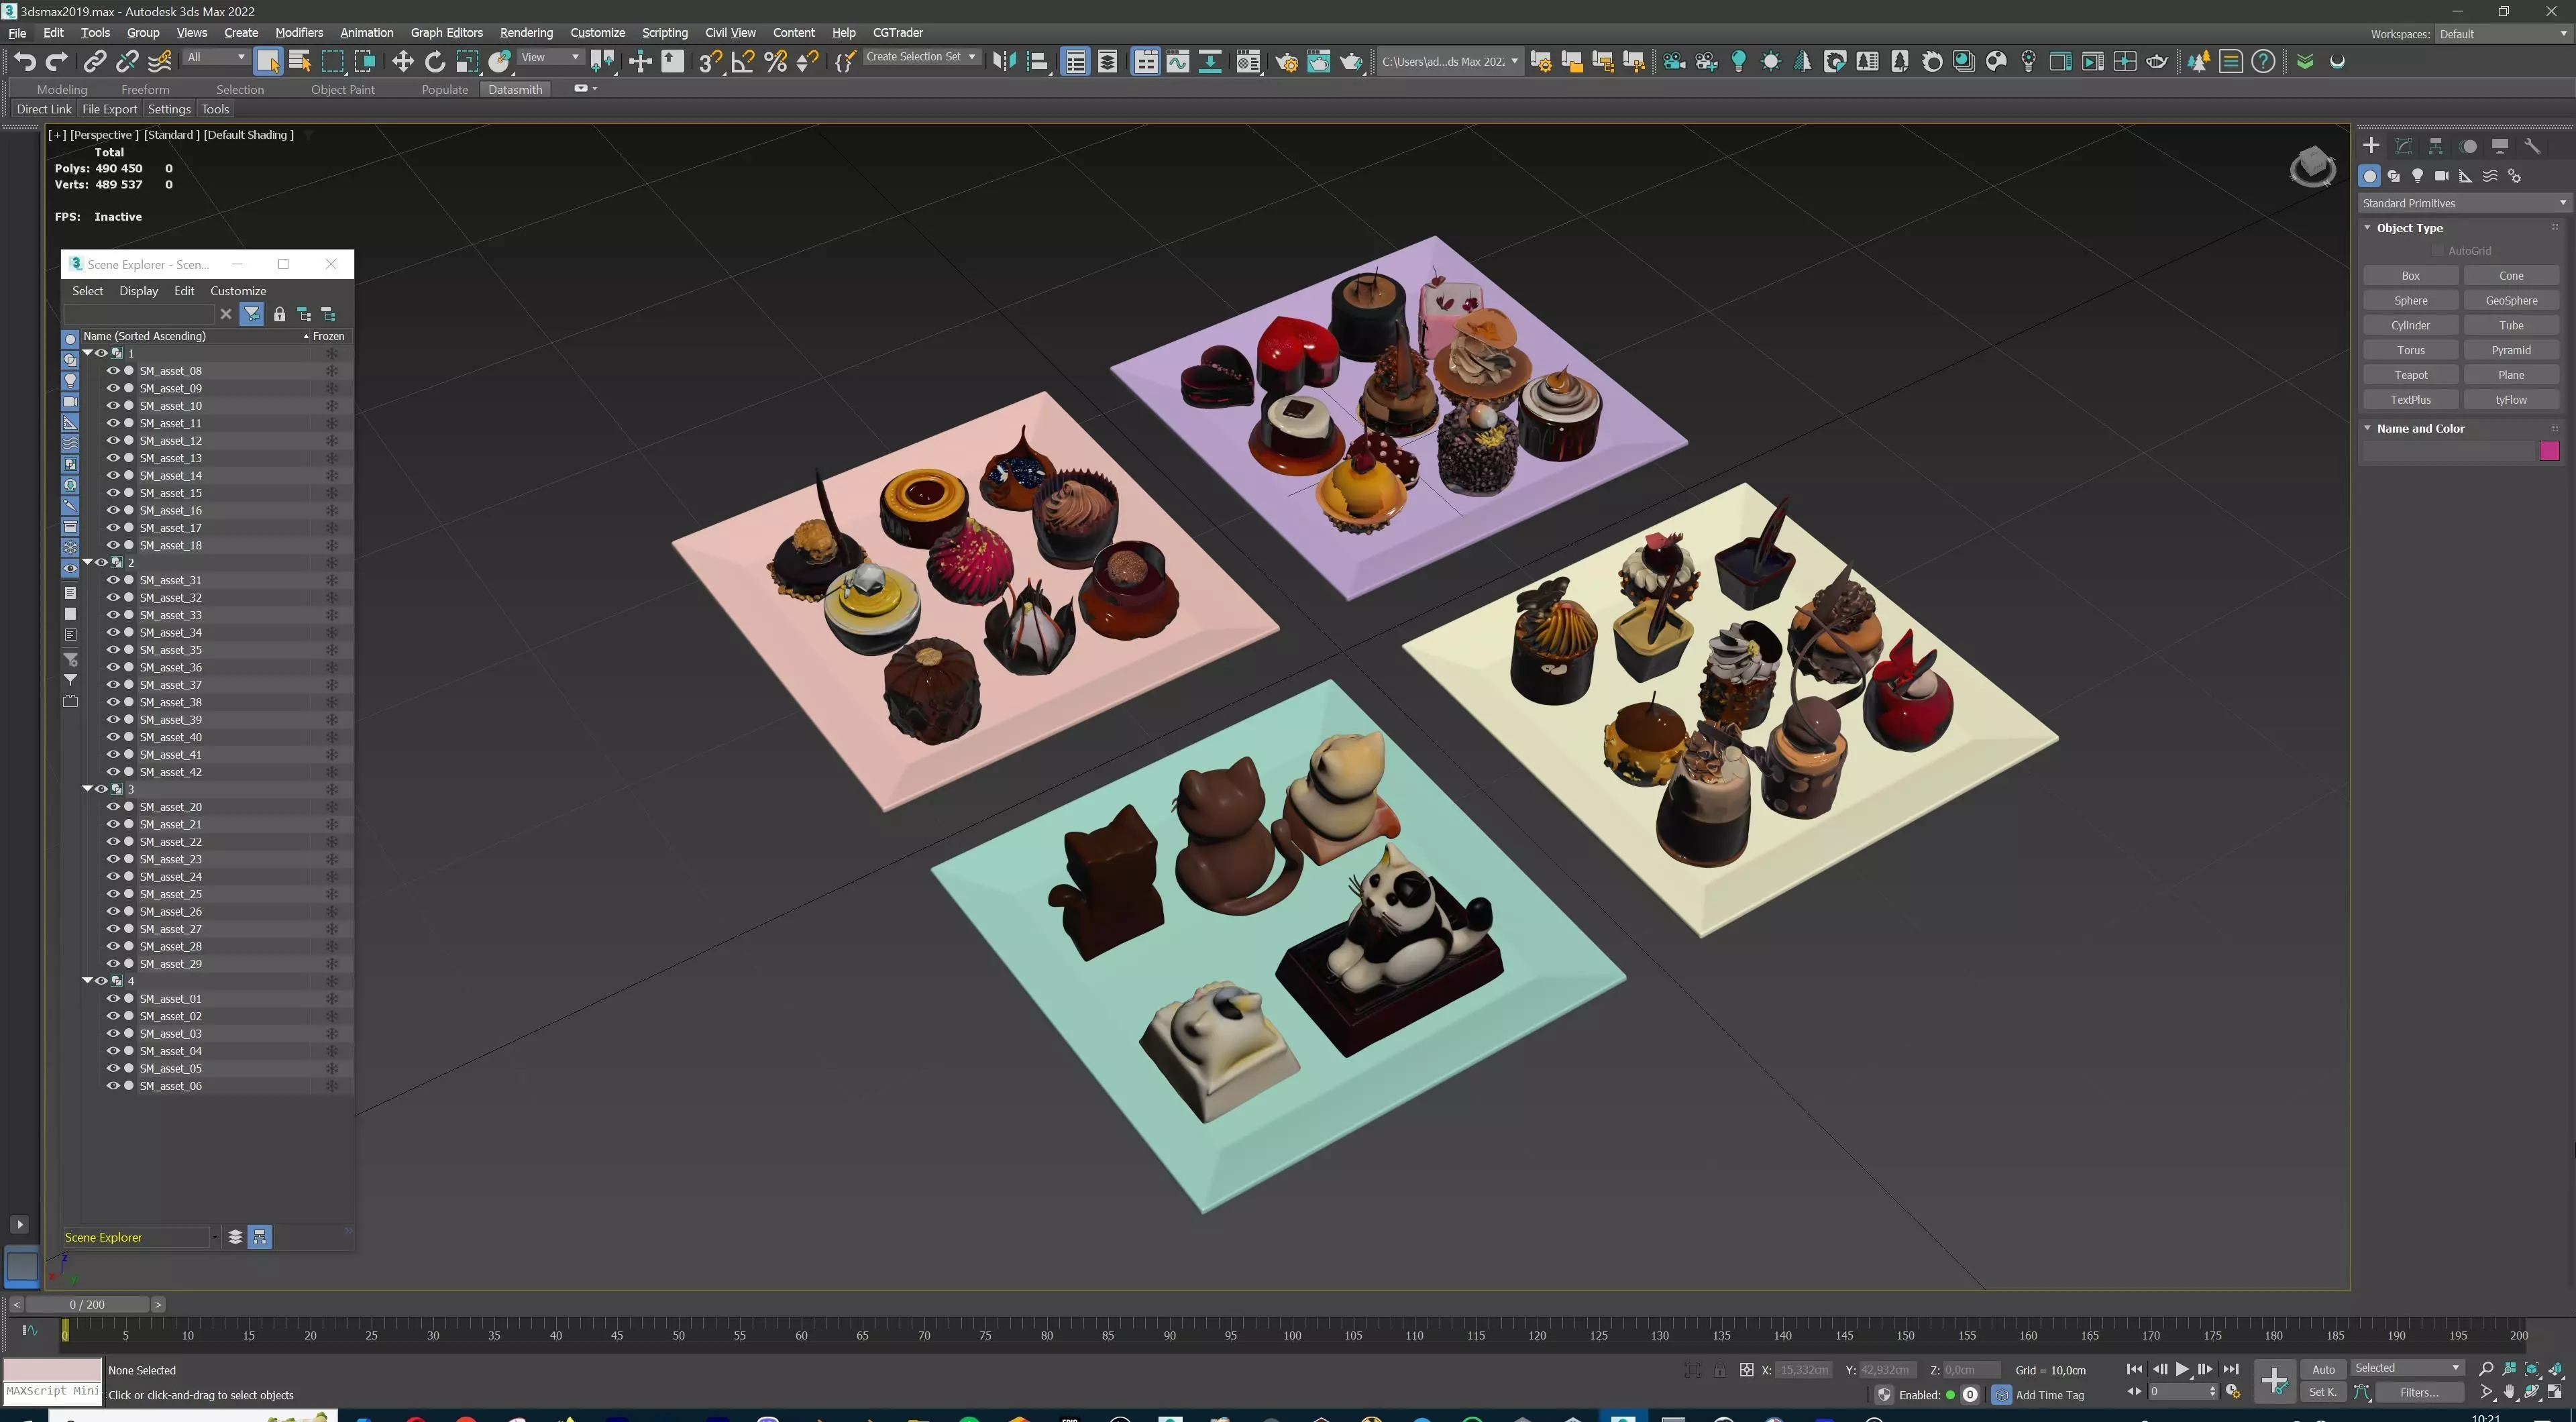This screenshot has height=1422, width=2576.
Task: Click the Redo arrow icon
Action: pyautogui.click(x=57, y=62)
